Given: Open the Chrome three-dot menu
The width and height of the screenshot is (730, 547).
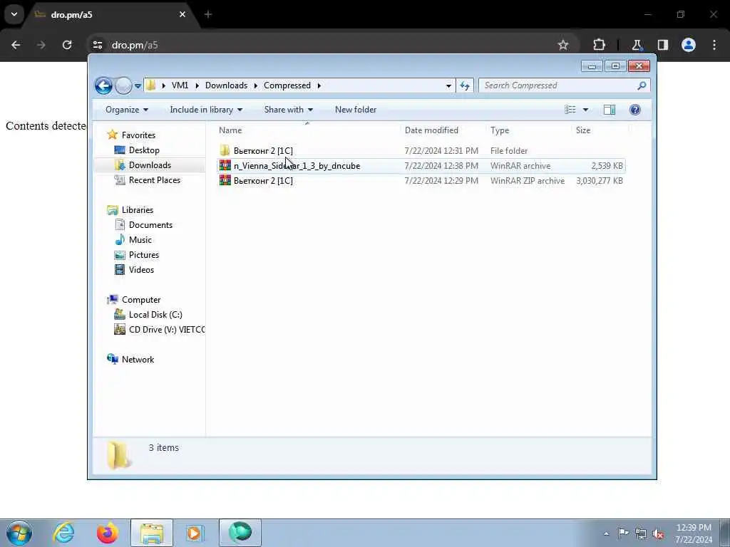Looking at the screenshot, I should [x=714, y=45].
